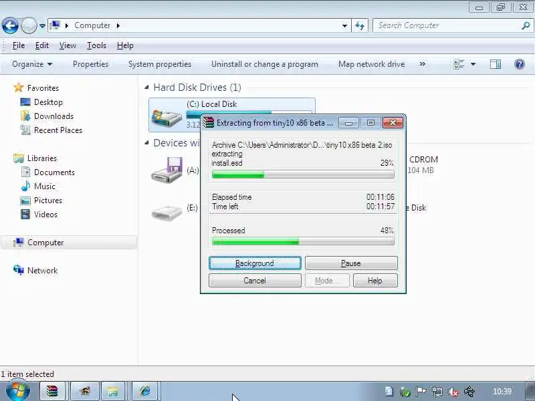The image size is (535, 401).
Task: Expand the address bar history dropdown
Action: pos(344,26)
